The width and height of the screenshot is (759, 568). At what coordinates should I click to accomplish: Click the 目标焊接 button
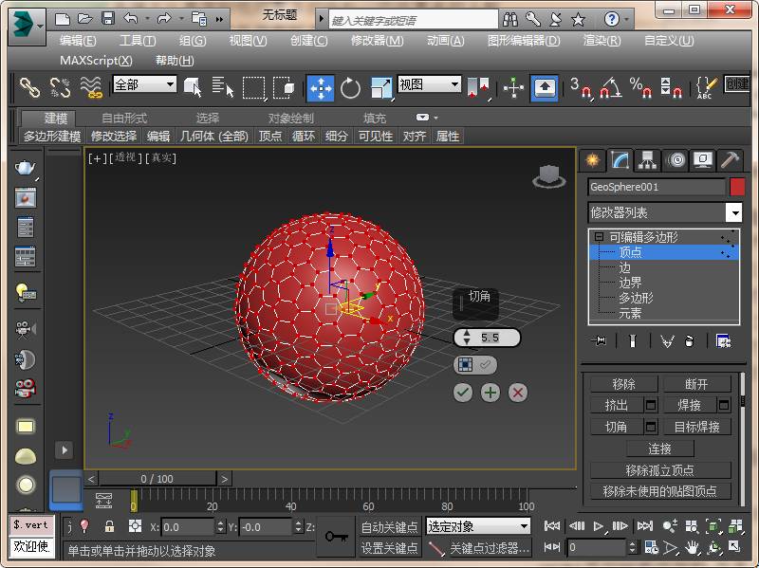[696, 427]
